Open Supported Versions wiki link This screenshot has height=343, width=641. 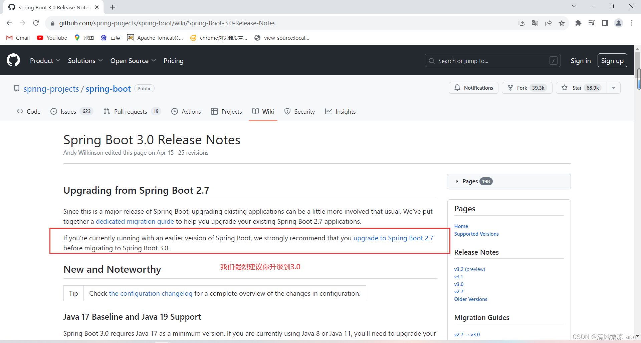point(476,234)
